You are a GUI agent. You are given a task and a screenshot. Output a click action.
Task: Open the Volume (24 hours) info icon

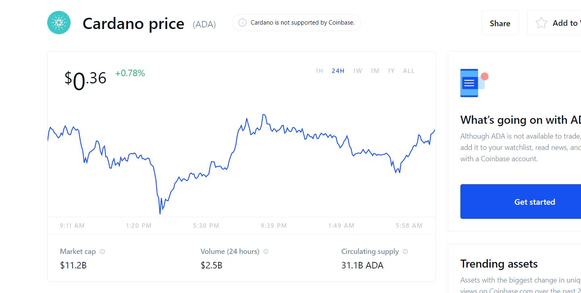[265, 251]
